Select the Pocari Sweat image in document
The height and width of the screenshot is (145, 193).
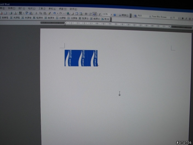coord(81,58)
